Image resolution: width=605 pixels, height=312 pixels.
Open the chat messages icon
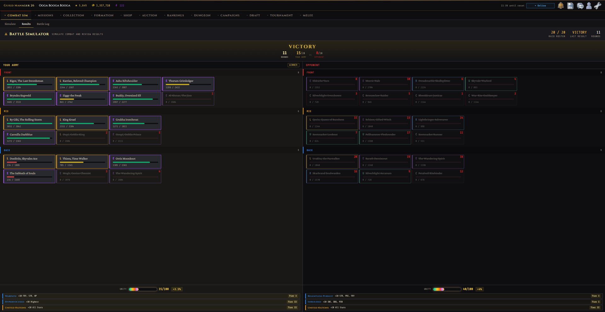(x=580, y=6)
